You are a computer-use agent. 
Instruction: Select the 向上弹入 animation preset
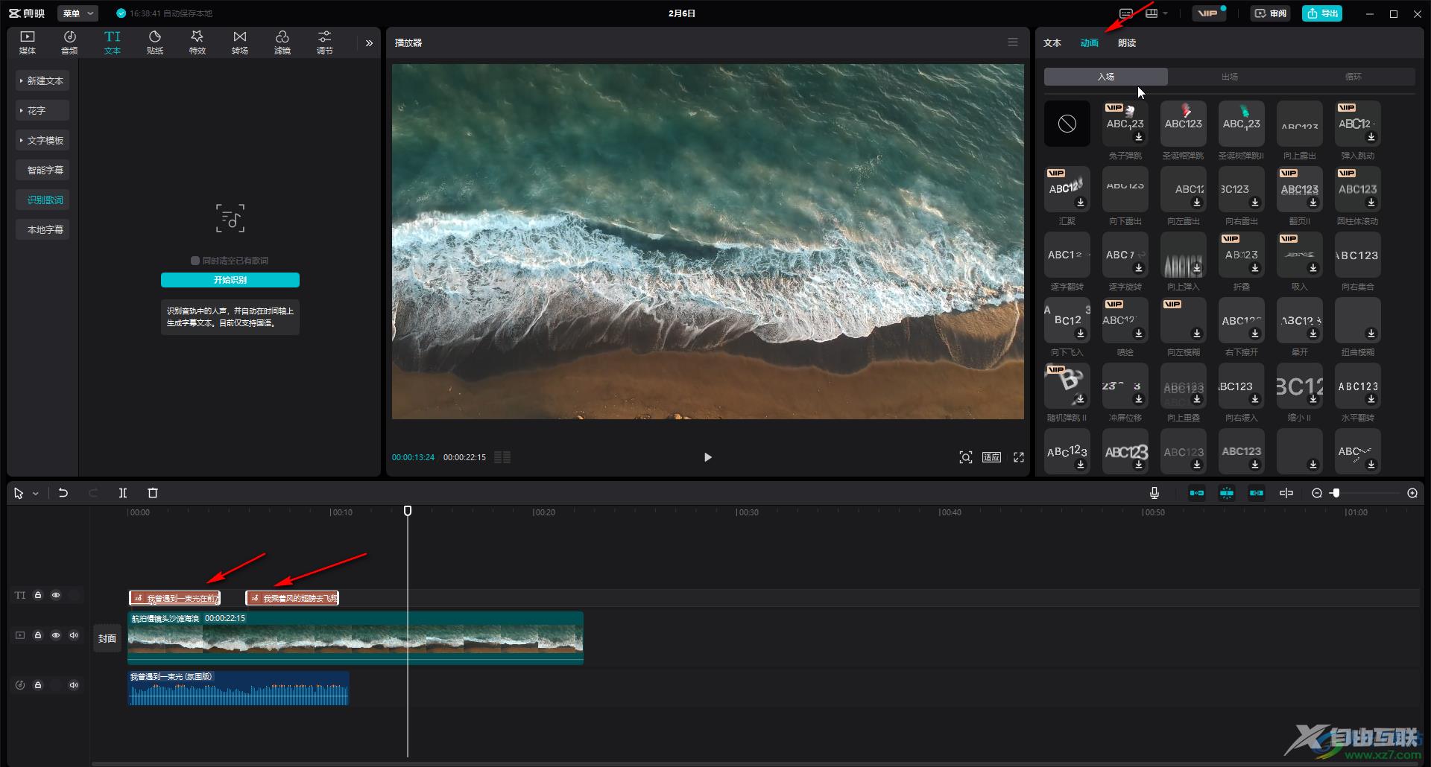pos(1184,255)
